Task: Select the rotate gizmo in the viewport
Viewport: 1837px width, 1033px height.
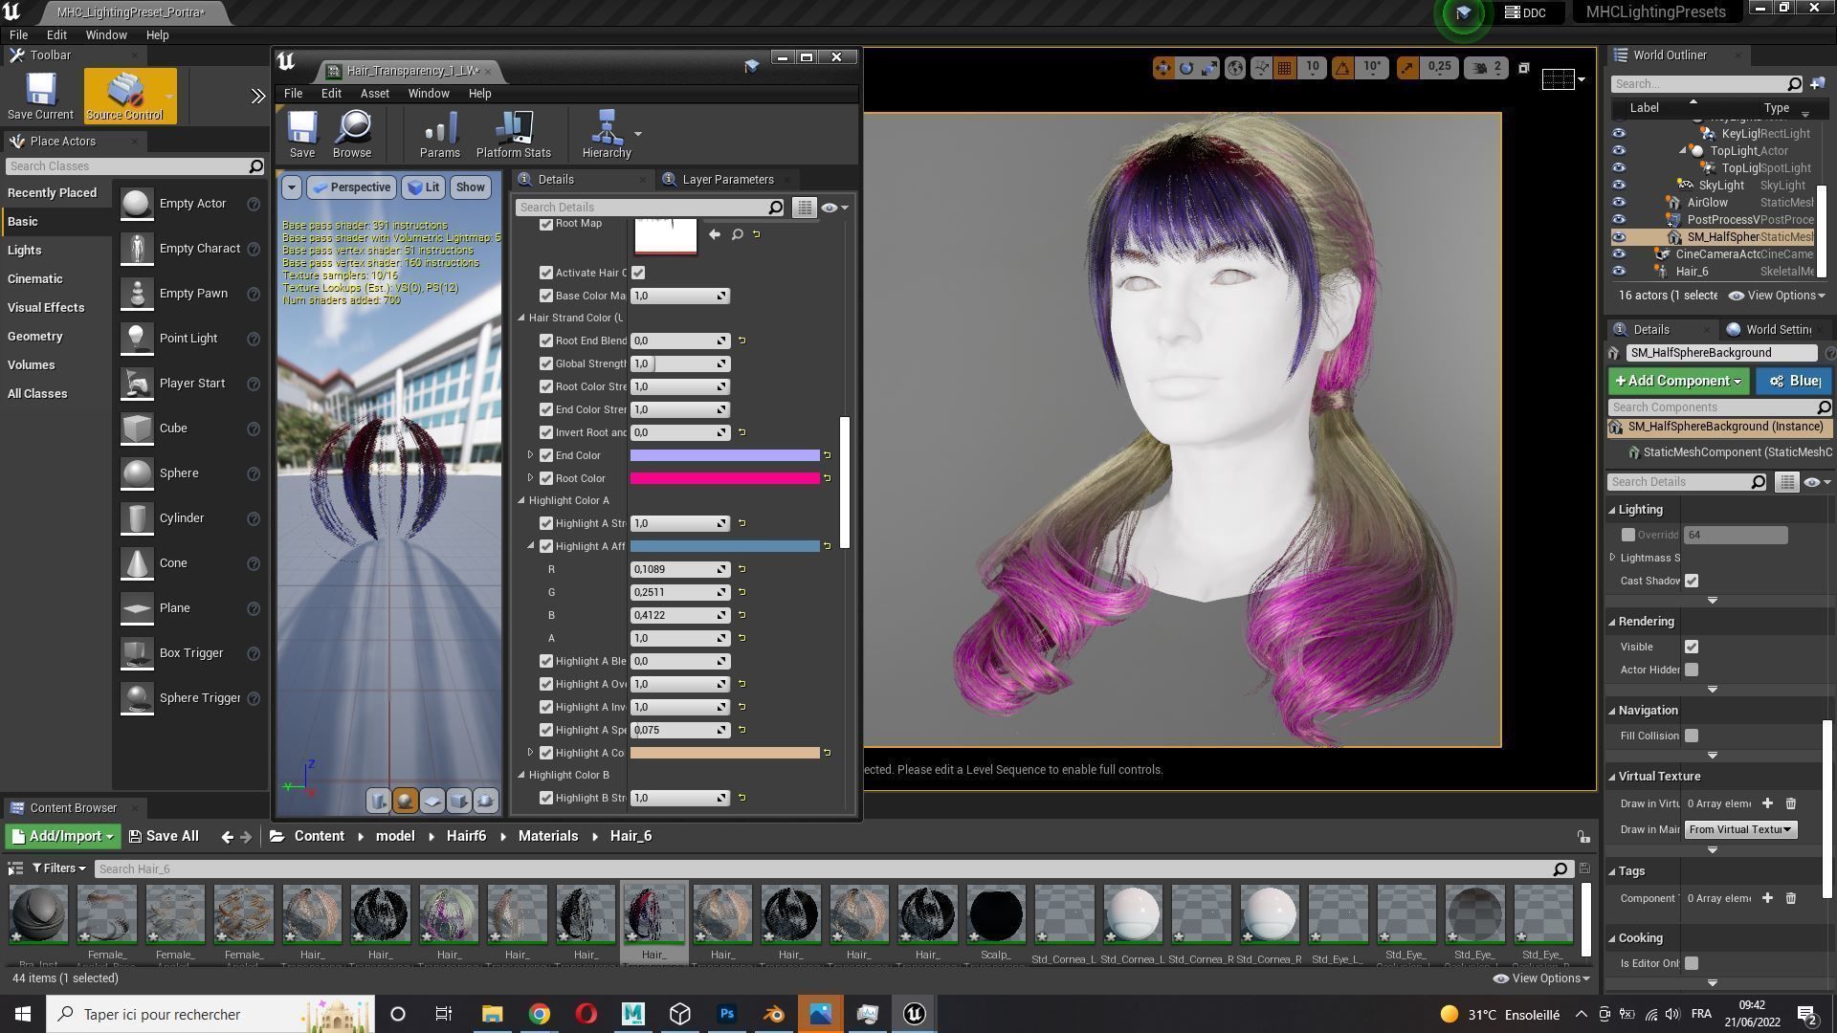Action: pyautogui.click(x=1186, y=68)
